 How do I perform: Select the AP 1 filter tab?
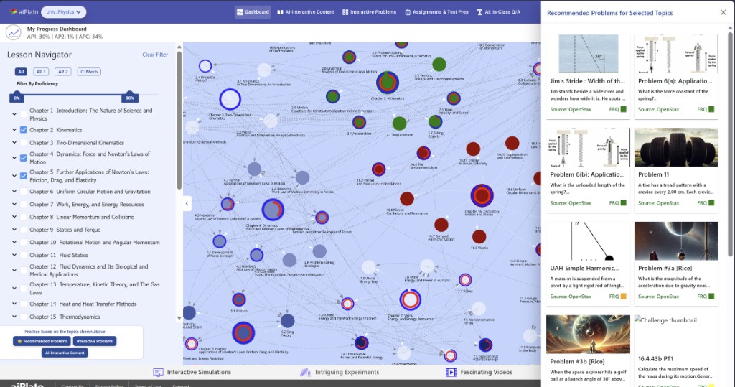[41, 72]
